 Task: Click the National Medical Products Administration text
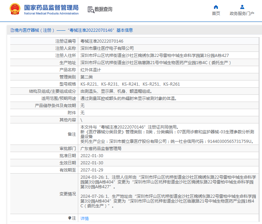click(x=51, y=14)
